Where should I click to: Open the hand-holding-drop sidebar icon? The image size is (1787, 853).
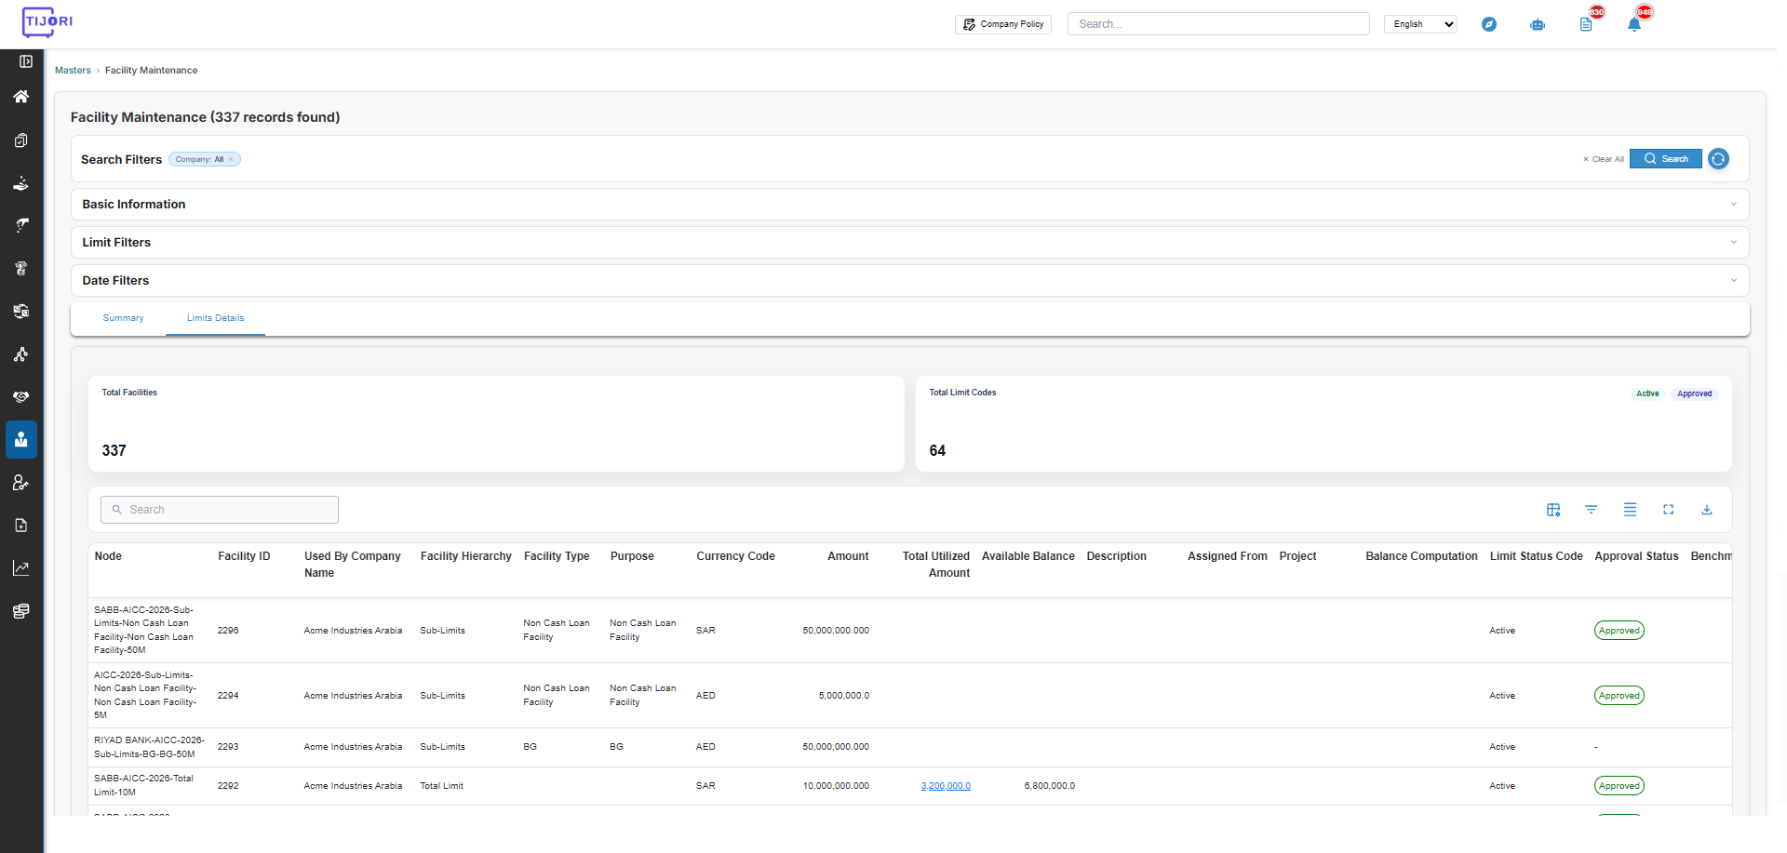(20, 183)
